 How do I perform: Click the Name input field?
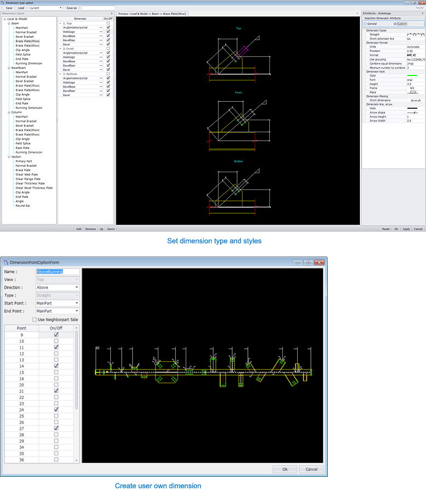[57, 272]
